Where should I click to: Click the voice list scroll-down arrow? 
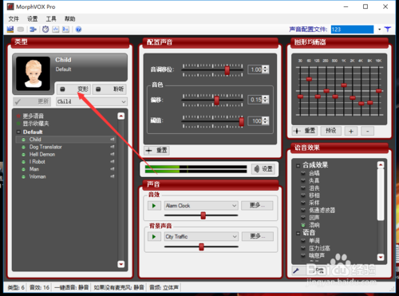click(121, 264)
